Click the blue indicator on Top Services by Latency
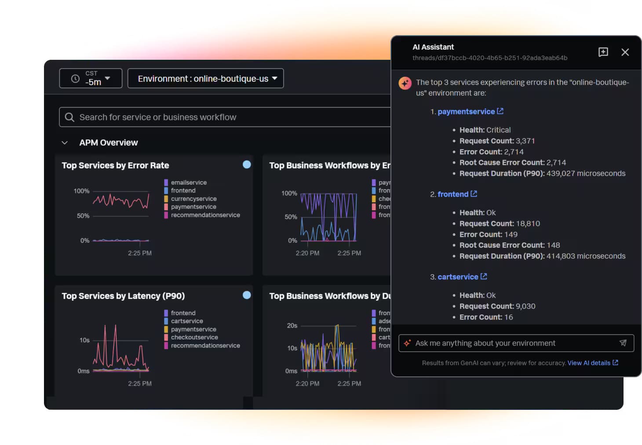 click(x=247, y=295)
